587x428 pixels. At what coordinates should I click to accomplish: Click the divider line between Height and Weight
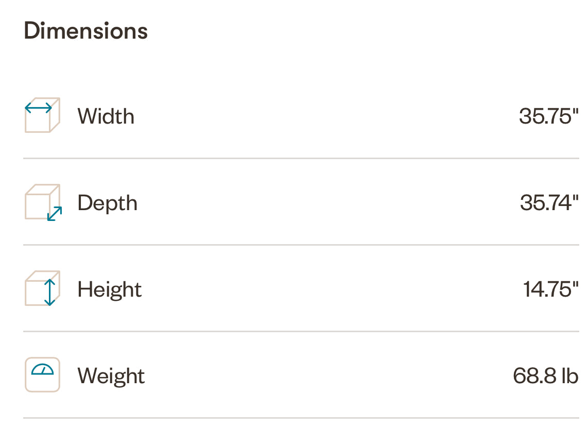[301, 332]
